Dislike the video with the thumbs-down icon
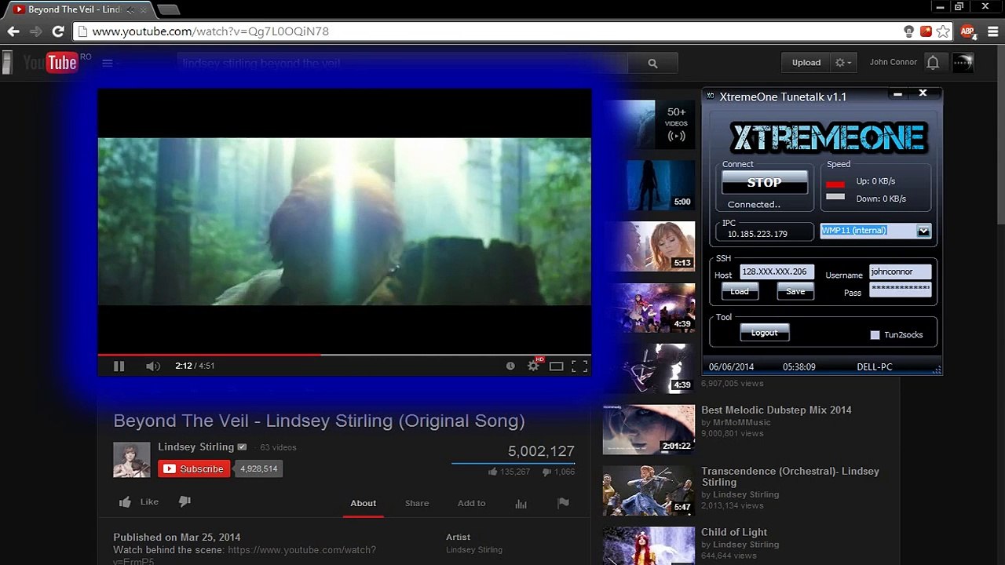Screen dimensions: 1005x565 (x=185, y=502)
